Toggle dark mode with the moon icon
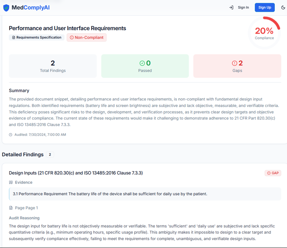The height and width of the screenshot is (248, 287). 283,8
